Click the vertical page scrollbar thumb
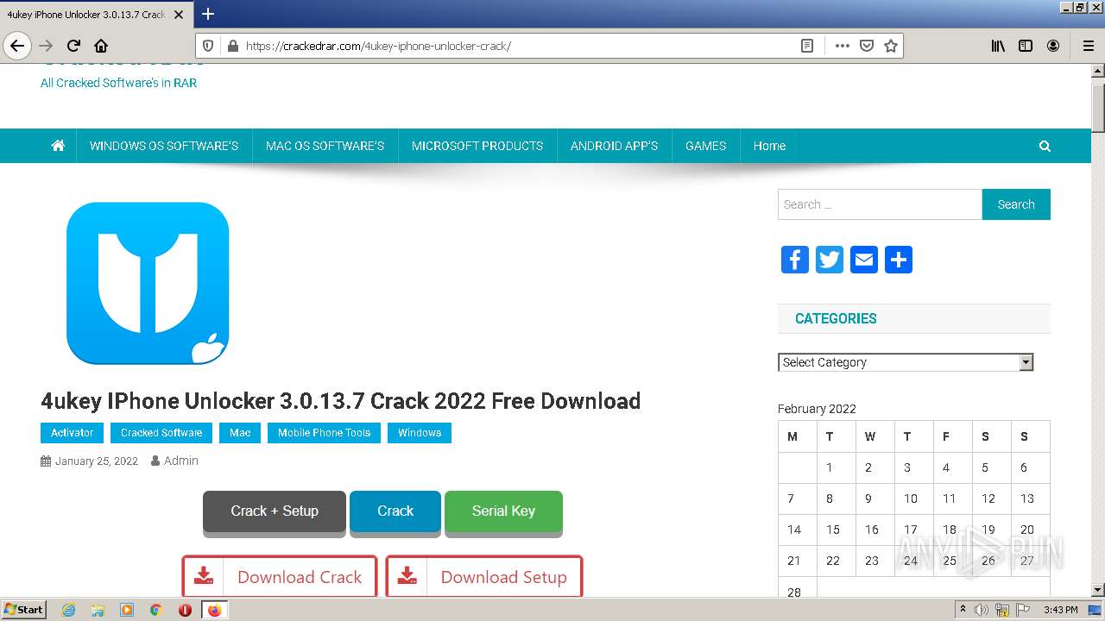 [1098, 108]
